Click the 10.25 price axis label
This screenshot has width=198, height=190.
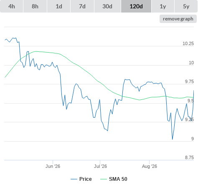[x=188, y=43]
